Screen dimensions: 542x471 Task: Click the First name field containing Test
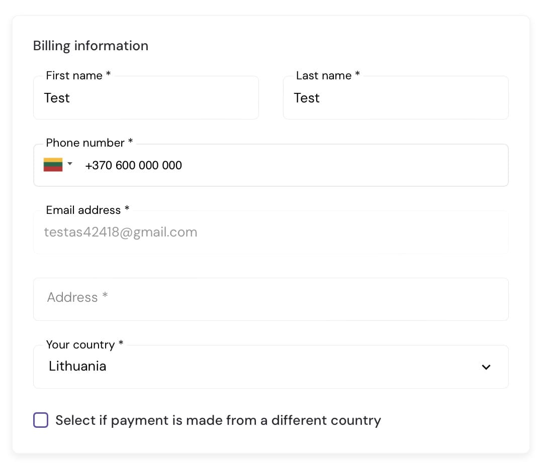pos(146,98)
